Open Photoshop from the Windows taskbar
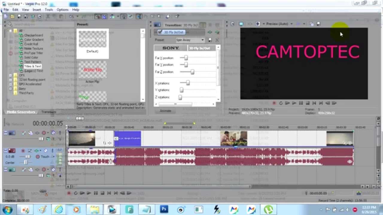The width and height of the screenshot is (383, 215). (164, 209)
